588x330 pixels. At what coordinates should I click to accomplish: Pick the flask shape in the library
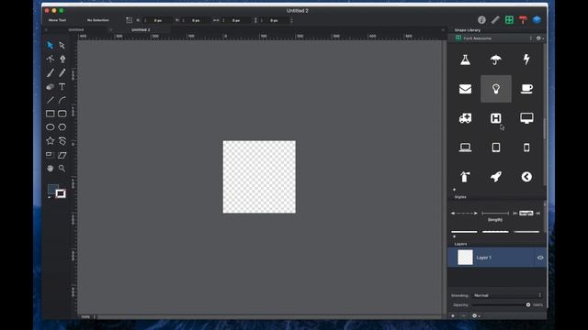coord(466,60)
